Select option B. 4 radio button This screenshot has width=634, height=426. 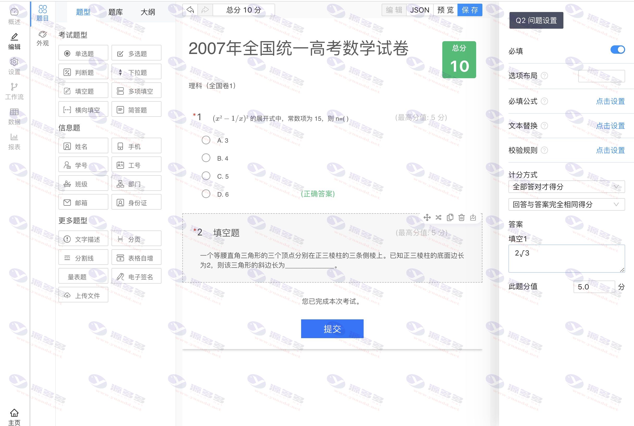(206, 158)
